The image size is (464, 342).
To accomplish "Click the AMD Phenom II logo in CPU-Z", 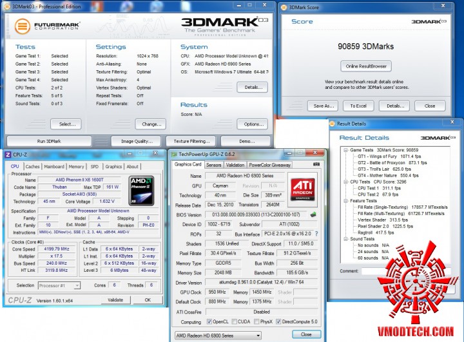I will click(141, 191).
